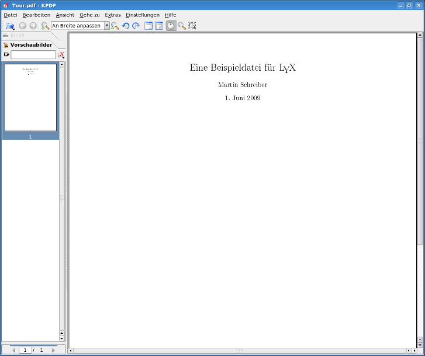Click document horizontal scroll left arrow
The image size is (425, 356).
coord(71,351)
